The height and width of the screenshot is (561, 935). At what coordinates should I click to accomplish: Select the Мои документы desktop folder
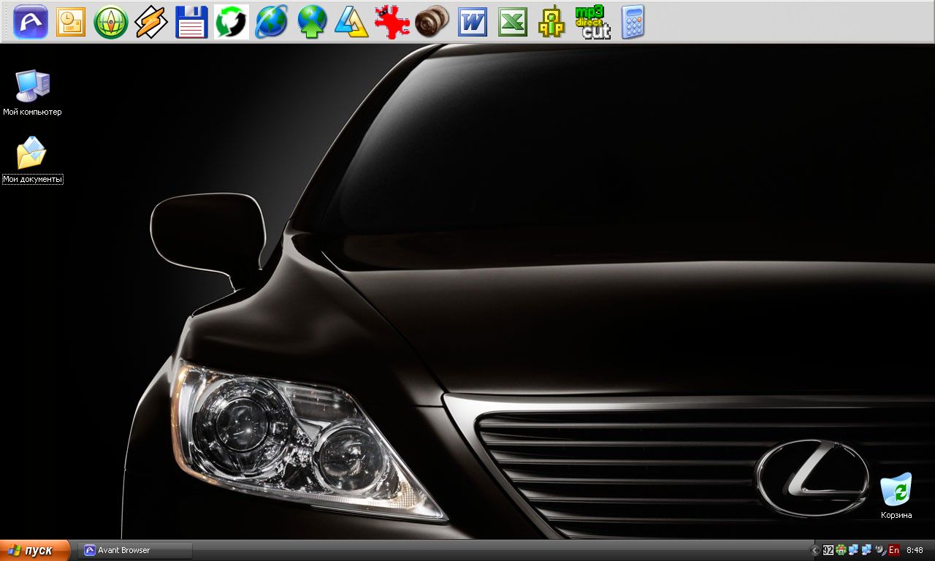tap(32, 155)
